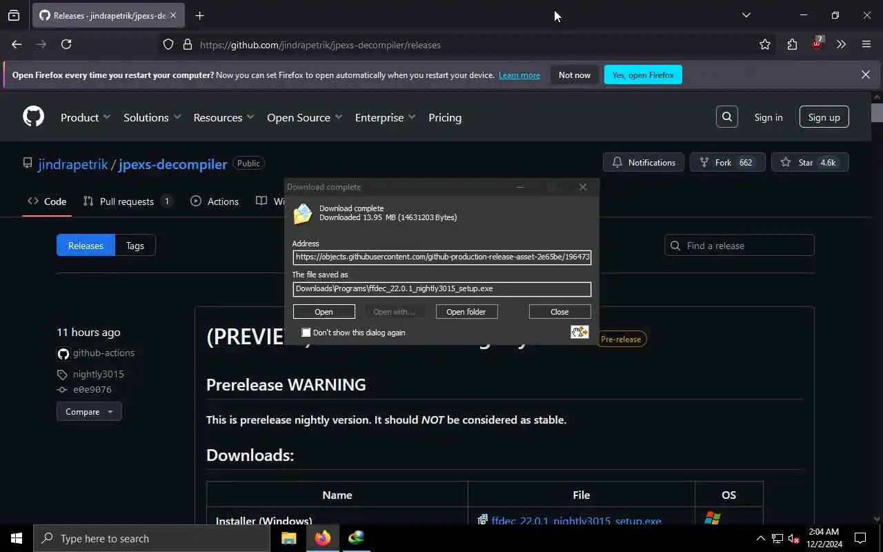Screen dimensions: 883x552
Task: Open the e0e9076 commit link
Action: [92, 390]
